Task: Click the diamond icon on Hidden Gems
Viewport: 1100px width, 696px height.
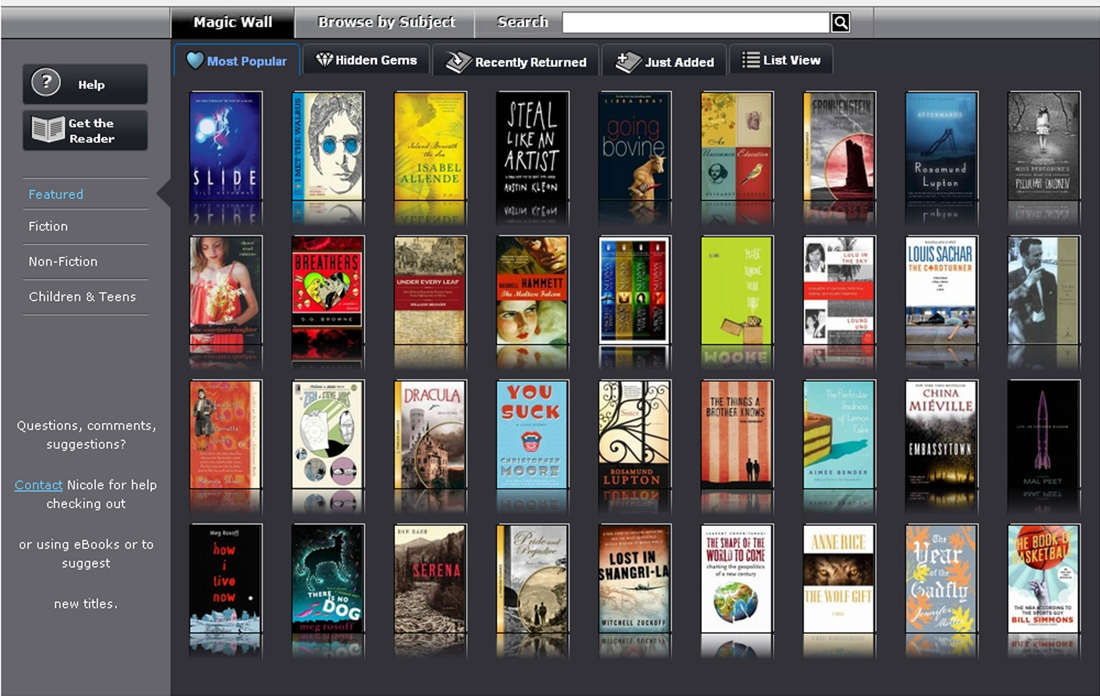Action: [x=324, y=59]
